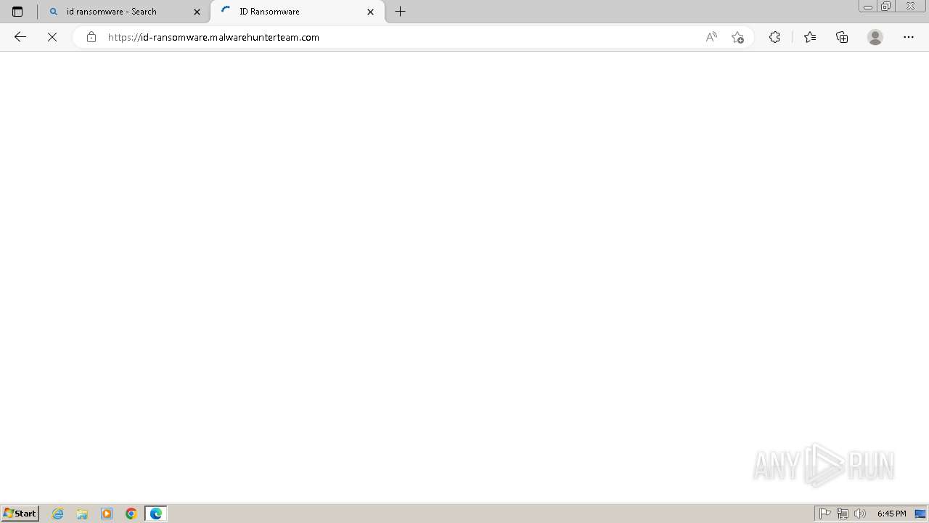Close the 'ID Ransomware' tab

coord(371,12)
